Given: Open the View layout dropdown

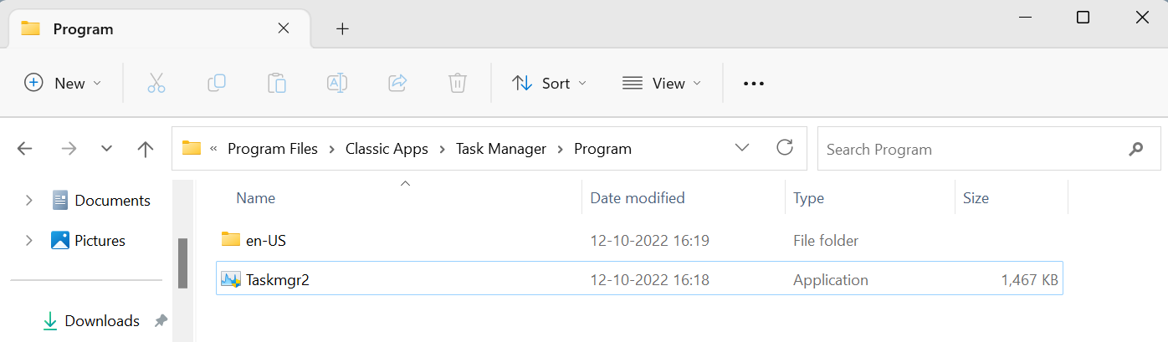Looking at the screenshot, I should (662, 83).
